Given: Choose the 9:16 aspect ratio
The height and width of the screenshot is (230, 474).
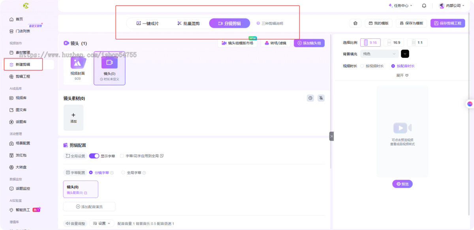Looking at the screenshot, I should pos(370,42).
